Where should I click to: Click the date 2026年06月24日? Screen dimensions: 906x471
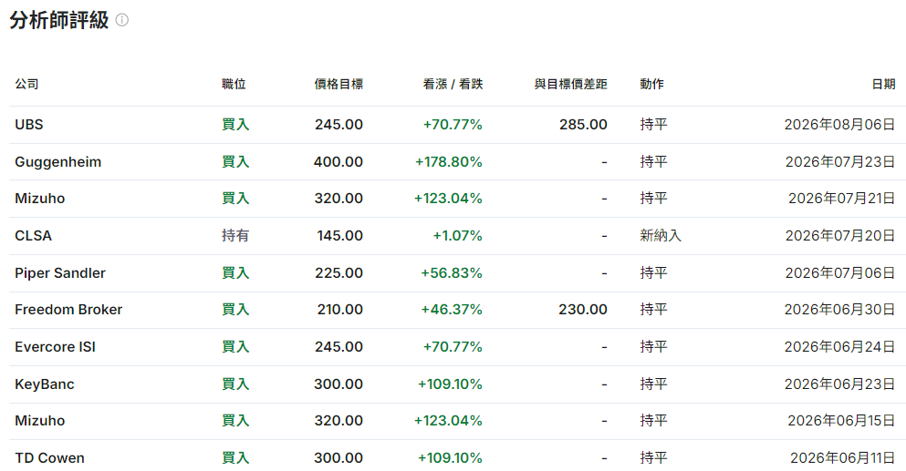pos(839,347)
